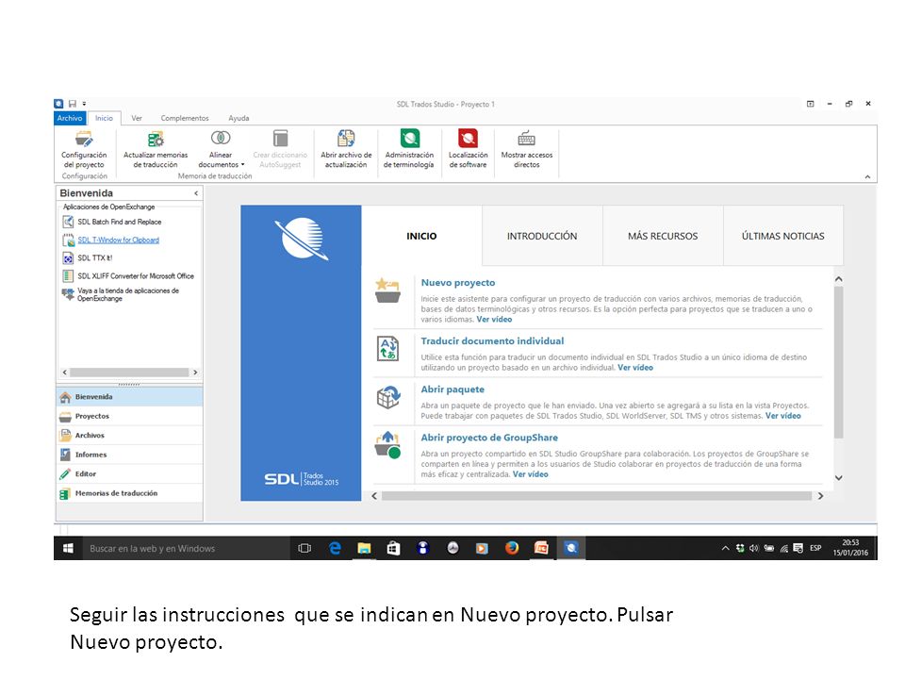The height and width of the screenshot is (679, 905).
Task: Switch to the Ver ribbon tab
Action: (x=136, y=118)
